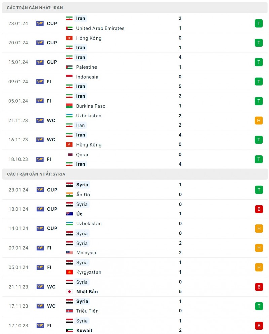Click the Burkina Faso flag icon
The image size is (269, 334).
coord(69,106)
